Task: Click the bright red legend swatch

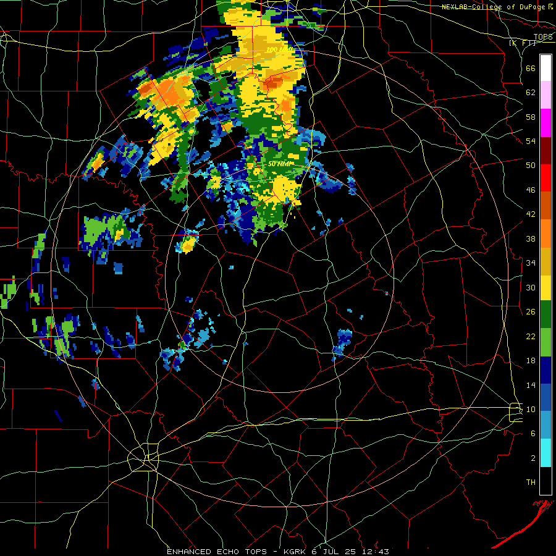Action: pyautogui.click(x=545, y=178)
